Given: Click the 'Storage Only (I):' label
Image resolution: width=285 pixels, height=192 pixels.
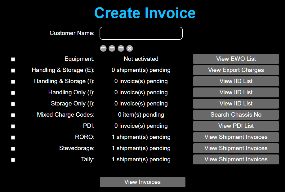Looking at the screenshot, I should (x=73, y=104).
